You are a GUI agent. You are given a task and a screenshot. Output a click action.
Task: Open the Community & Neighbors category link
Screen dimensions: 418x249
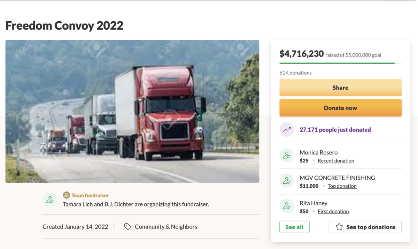point(166,227)
